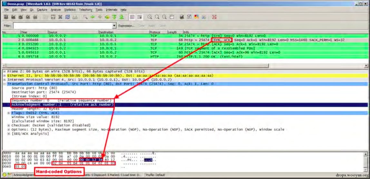Print packets toolbar icon

click(75, 17)
